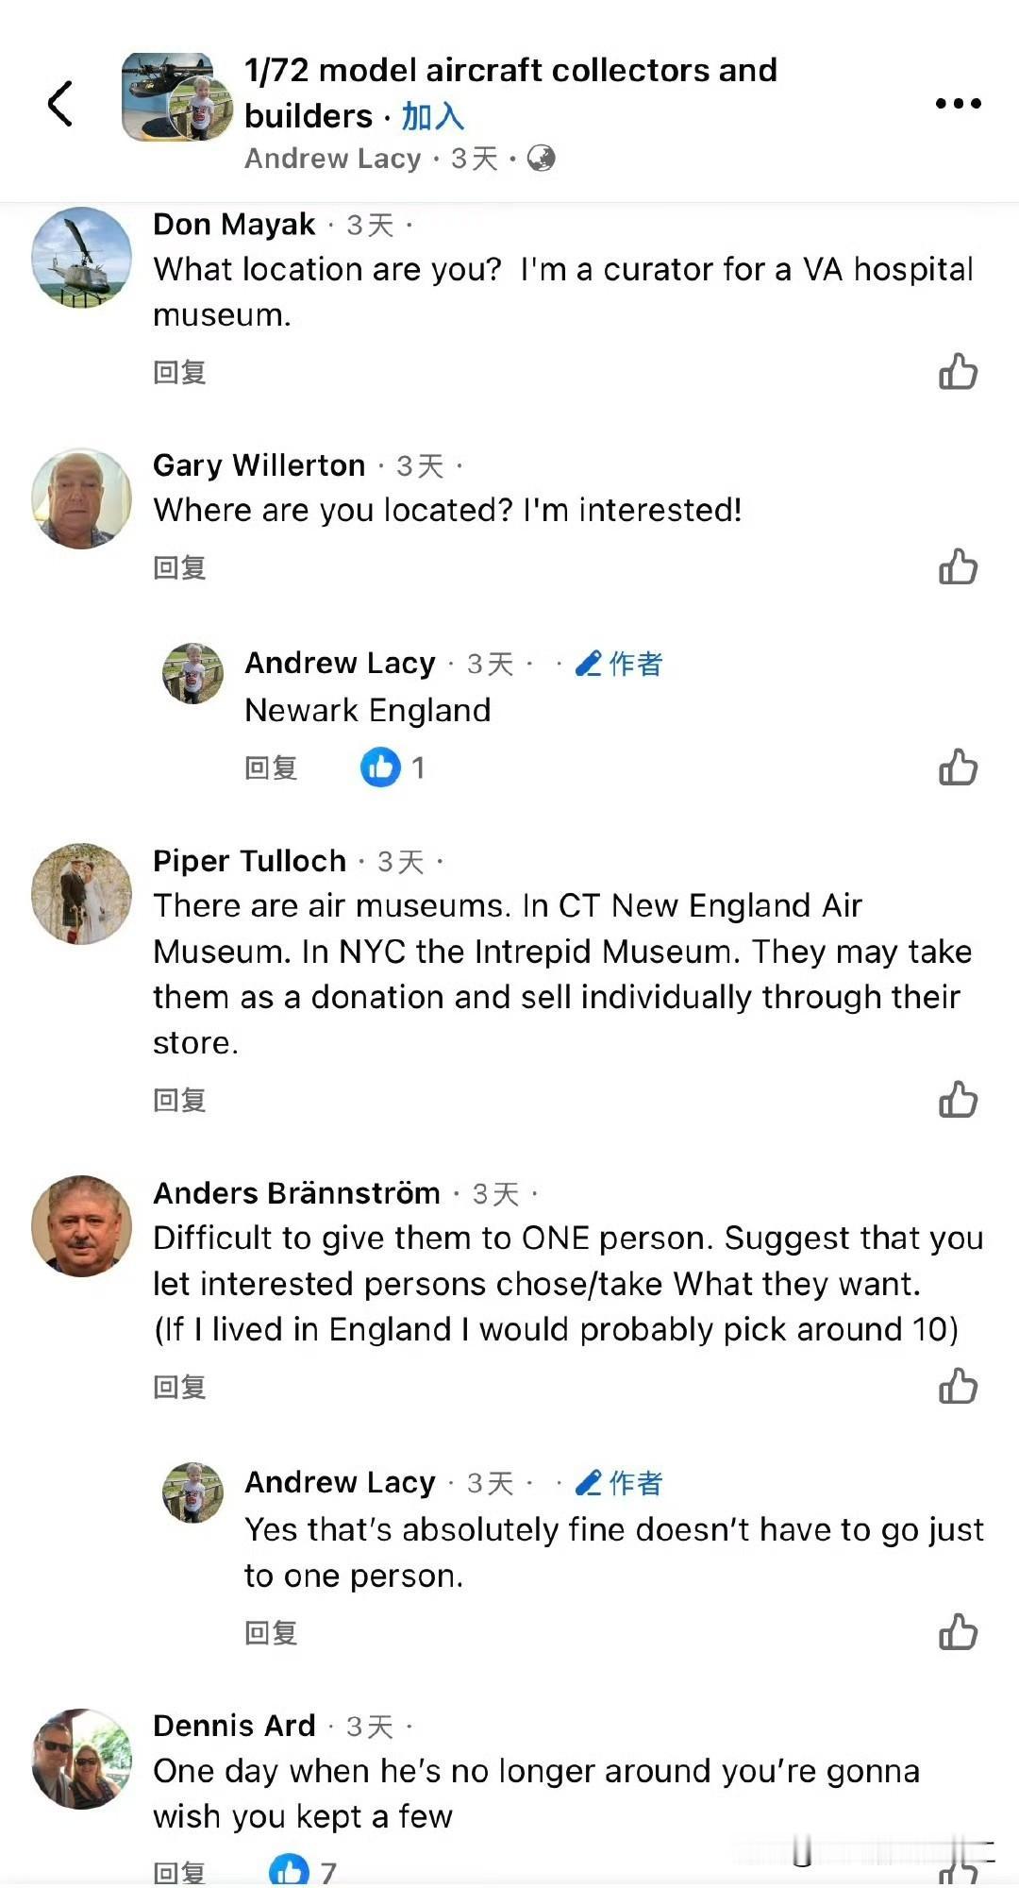The width and height of the screenshot is (1019, 1888).
Task: Reply to Gary Willerton's comment
Action: click(179, 567)
